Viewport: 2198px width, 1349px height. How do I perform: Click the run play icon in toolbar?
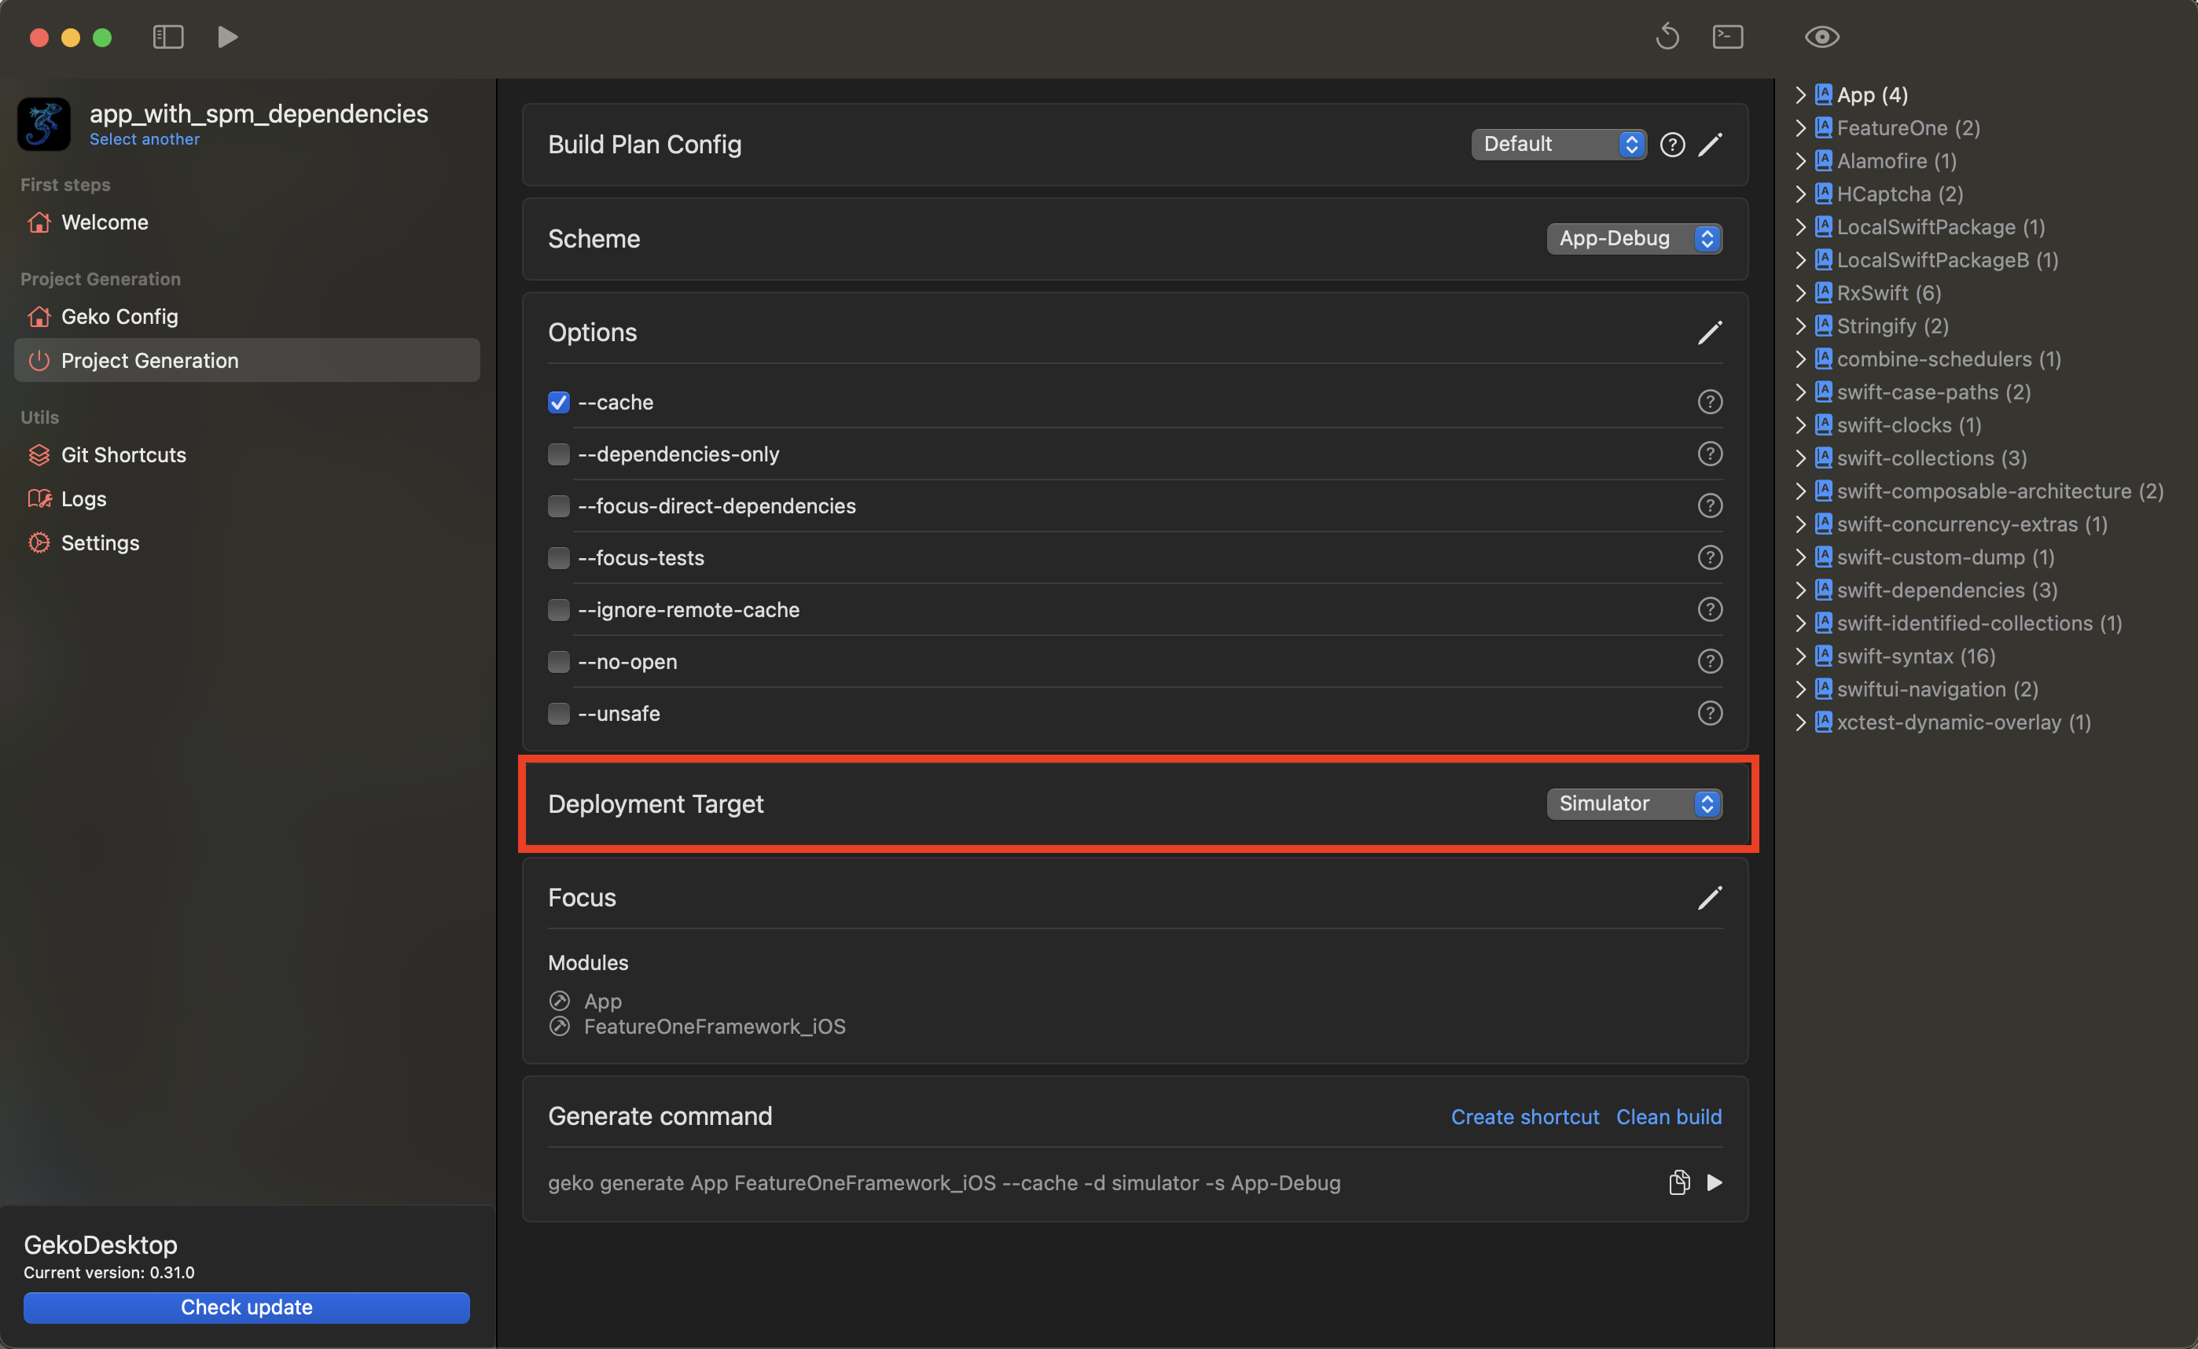point(227,38)
